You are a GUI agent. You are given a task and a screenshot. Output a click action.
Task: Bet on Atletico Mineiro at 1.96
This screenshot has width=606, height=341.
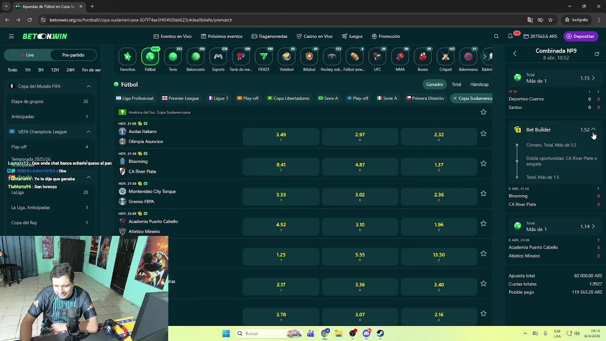pos(439,226)
